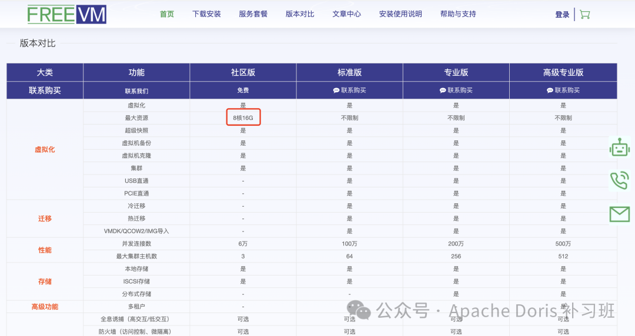Click the USB直通 row label
The image size is (635, 336).
tap(136, 180)
